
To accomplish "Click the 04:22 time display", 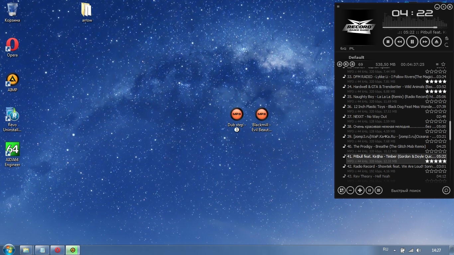I will (412, 13).
